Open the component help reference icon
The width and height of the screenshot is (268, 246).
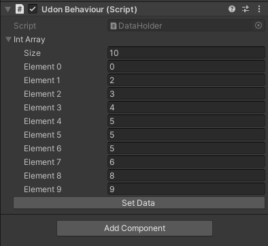point(232,9)
